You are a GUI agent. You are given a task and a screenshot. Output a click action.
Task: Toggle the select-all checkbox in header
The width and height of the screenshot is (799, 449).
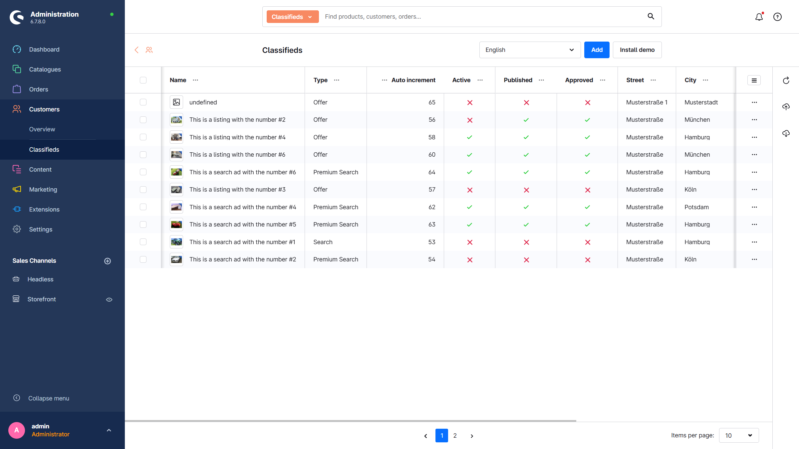pyautogui.click(x=143, y=80)
